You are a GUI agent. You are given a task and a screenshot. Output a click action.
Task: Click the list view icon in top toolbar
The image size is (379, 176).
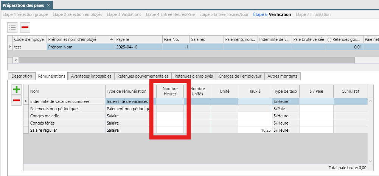point(12,27)
